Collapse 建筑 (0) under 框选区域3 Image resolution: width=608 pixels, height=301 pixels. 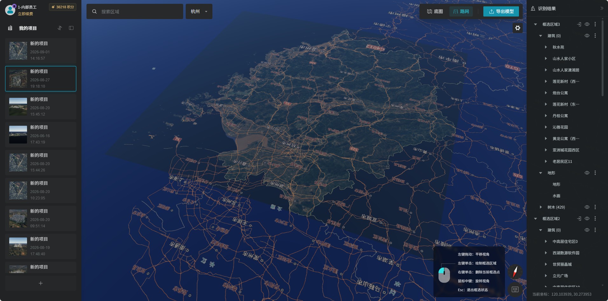541,36
